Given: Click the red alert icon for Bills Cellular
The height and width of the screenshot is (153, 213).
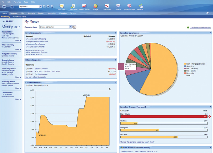Looking at the screenshot, I should pos(210,116).
